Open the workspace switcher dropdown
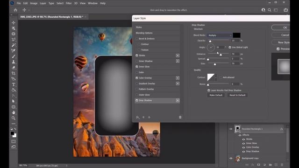 tap(276, 10)
